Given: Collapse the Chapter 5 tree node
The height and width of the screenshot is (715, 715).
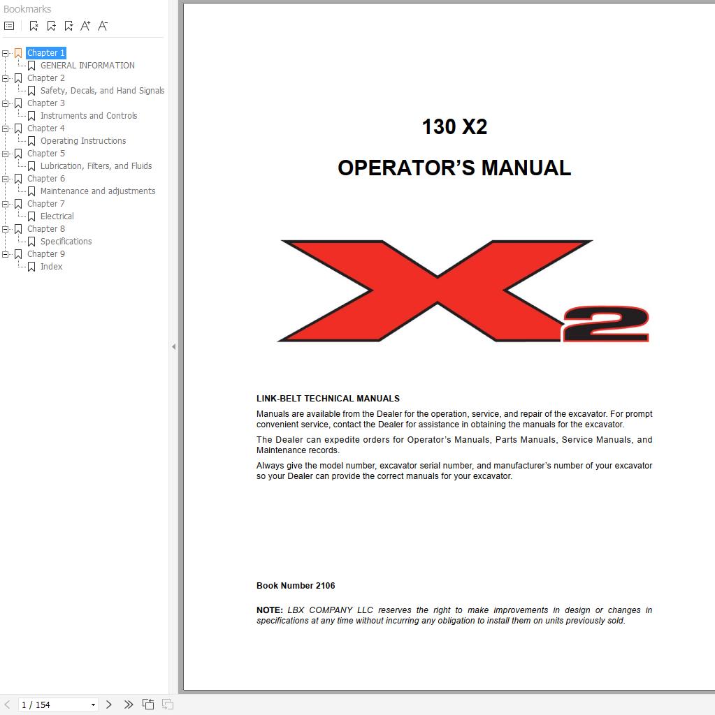Looking at the screenshot, I should point(5,154).
